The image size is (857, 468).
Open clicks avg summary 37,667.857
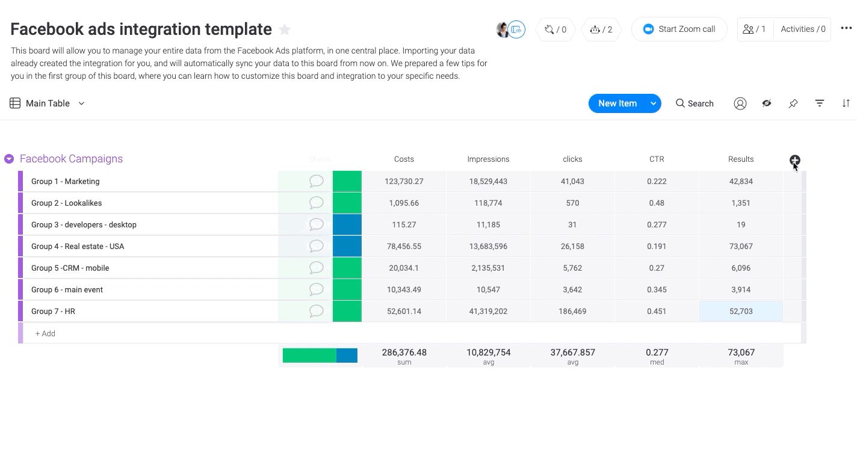pyautogui.click(x=572, y=356)
